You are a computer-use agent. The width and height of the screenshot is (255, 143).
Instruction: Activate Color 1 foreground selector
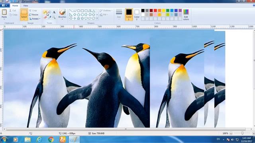[129, 15]
